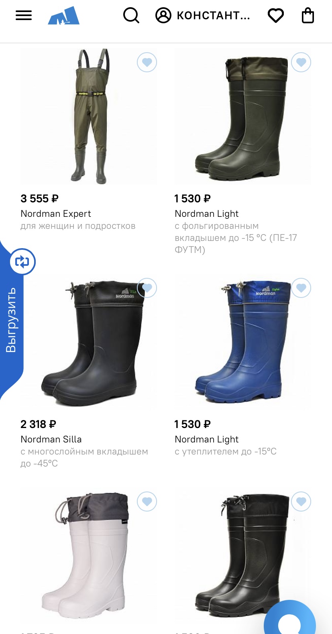Open the КОНСТАНТ... account name menu

pyautogui.click(x=213, y=16)
